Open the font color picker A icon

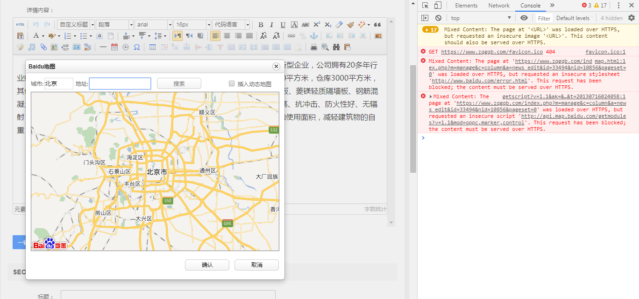(35, 36)
